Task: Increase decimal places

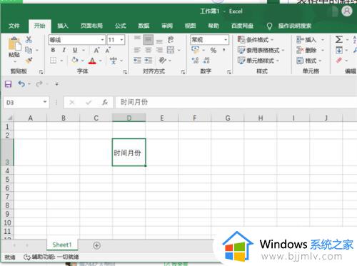Action: [x=195, y=61]
